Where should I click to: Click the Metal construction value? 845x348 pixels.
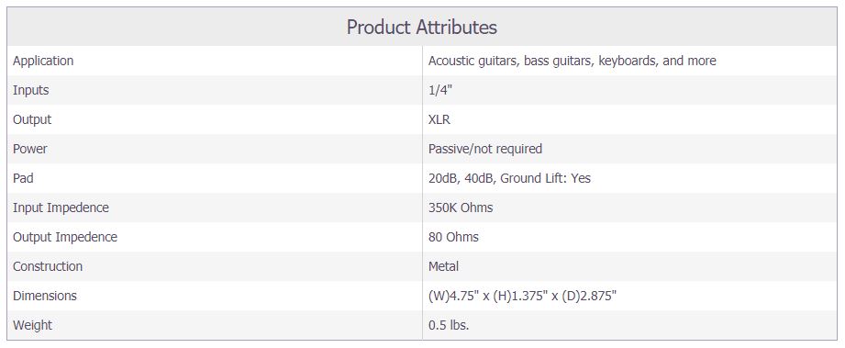click(x=443, y=266)
